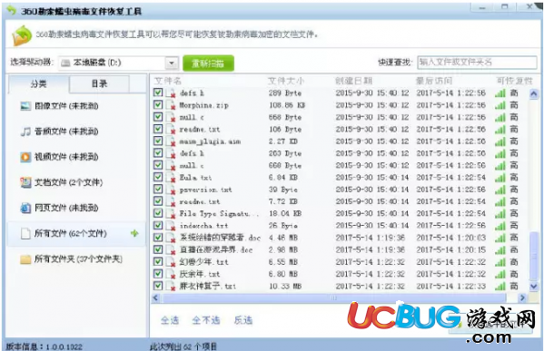Focus the quick search input field
The height and width of the screenshot is (351, 544).
point(477,63)
